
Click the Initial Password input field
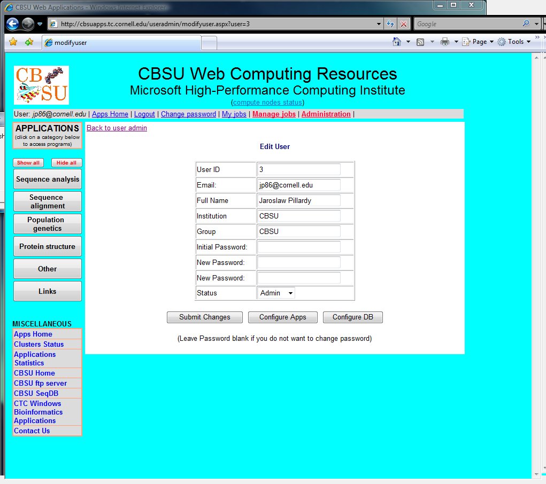[x=298, y=247]
